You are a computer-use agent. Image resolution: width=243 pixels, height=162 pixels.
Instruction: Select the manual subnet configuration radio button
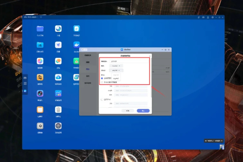[102, 82]
